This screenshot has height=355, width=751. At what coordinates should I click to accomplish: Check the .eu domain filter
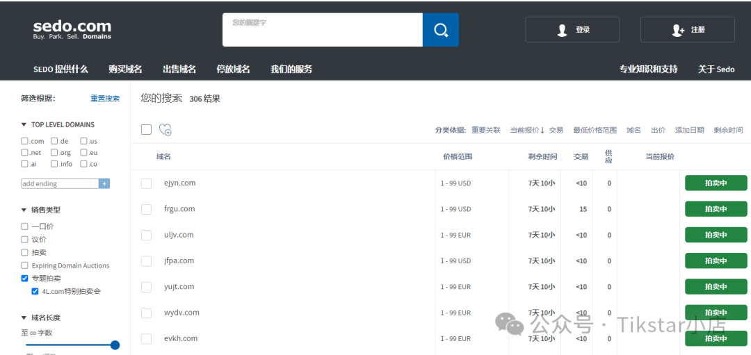click(84, 153)
